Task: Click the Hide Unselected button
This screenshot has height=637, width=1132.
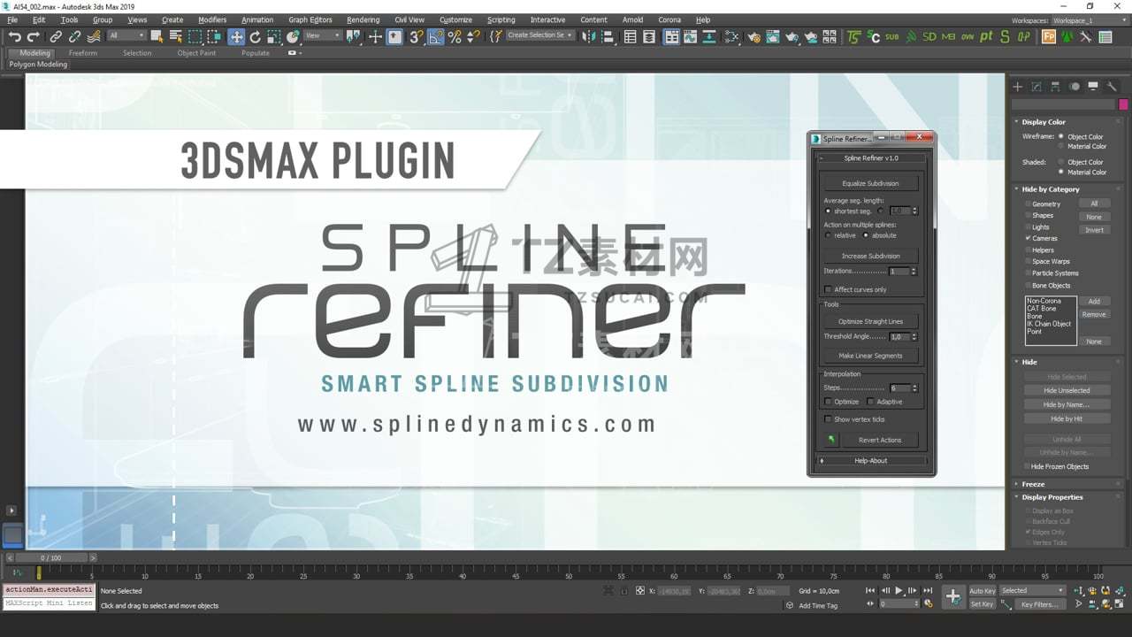Action: (1067, 390)
